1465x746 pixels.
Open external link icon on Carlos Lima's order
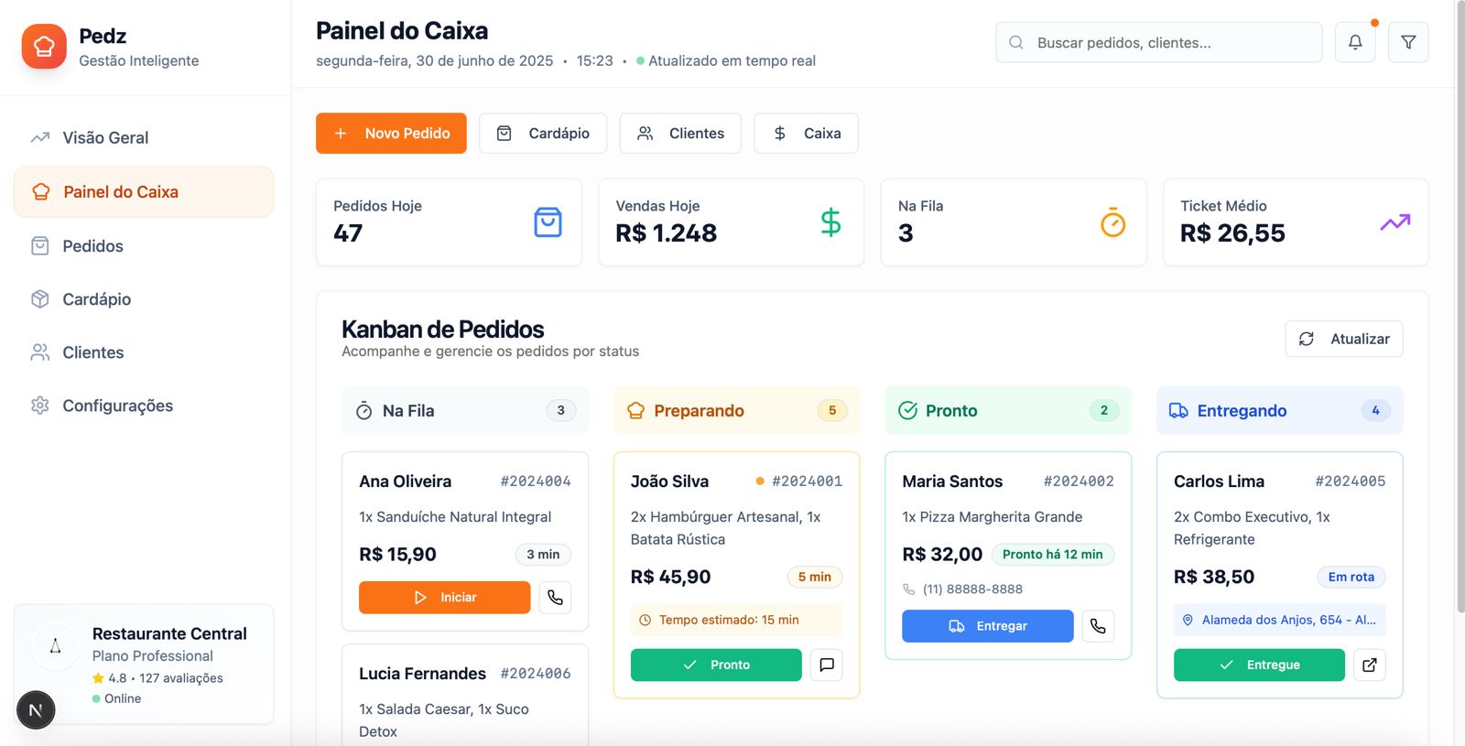[1369, 665]
